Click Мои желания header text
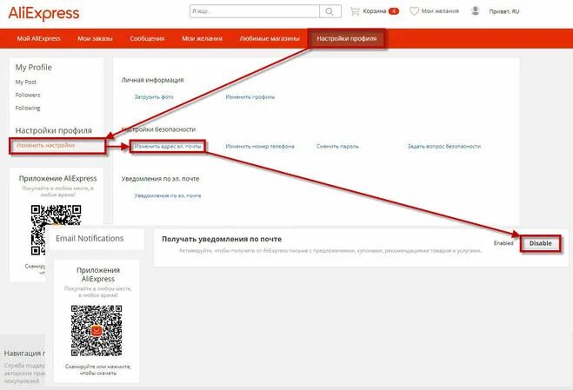This screenshot has height=390, width=573. pyautogui.click(x=440, y=11)
